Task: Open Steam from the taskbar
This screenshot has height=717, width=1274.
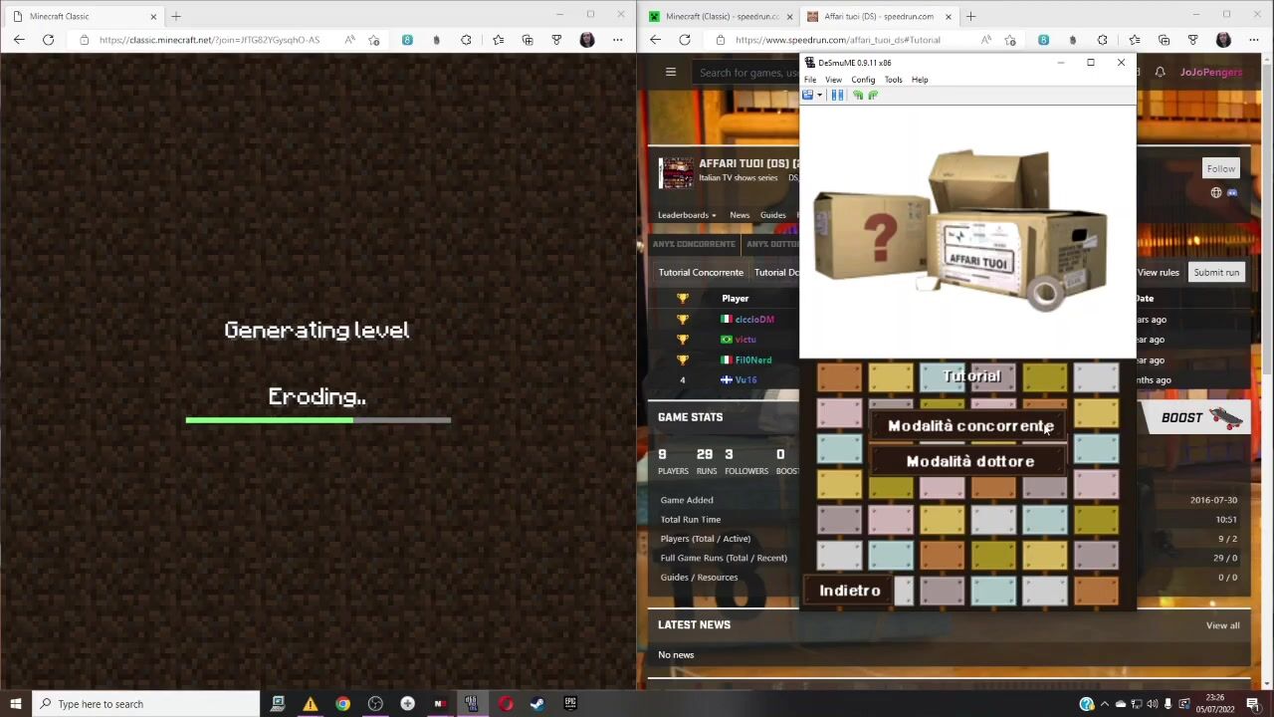Action: tap(537, 704)
